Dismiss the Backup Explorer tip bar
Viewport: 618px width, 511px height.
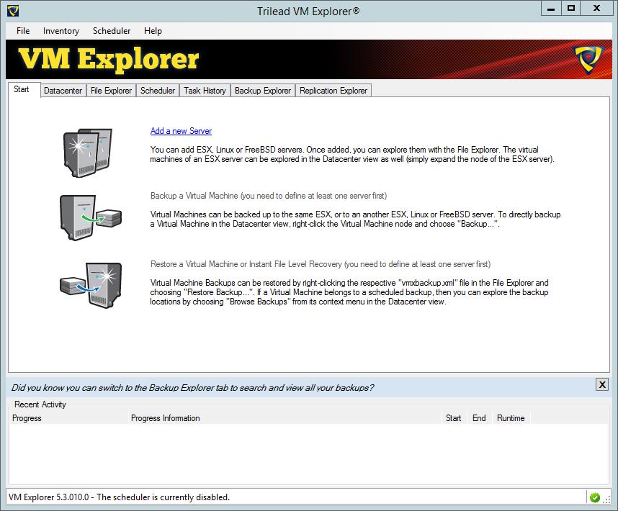point(602,384)
